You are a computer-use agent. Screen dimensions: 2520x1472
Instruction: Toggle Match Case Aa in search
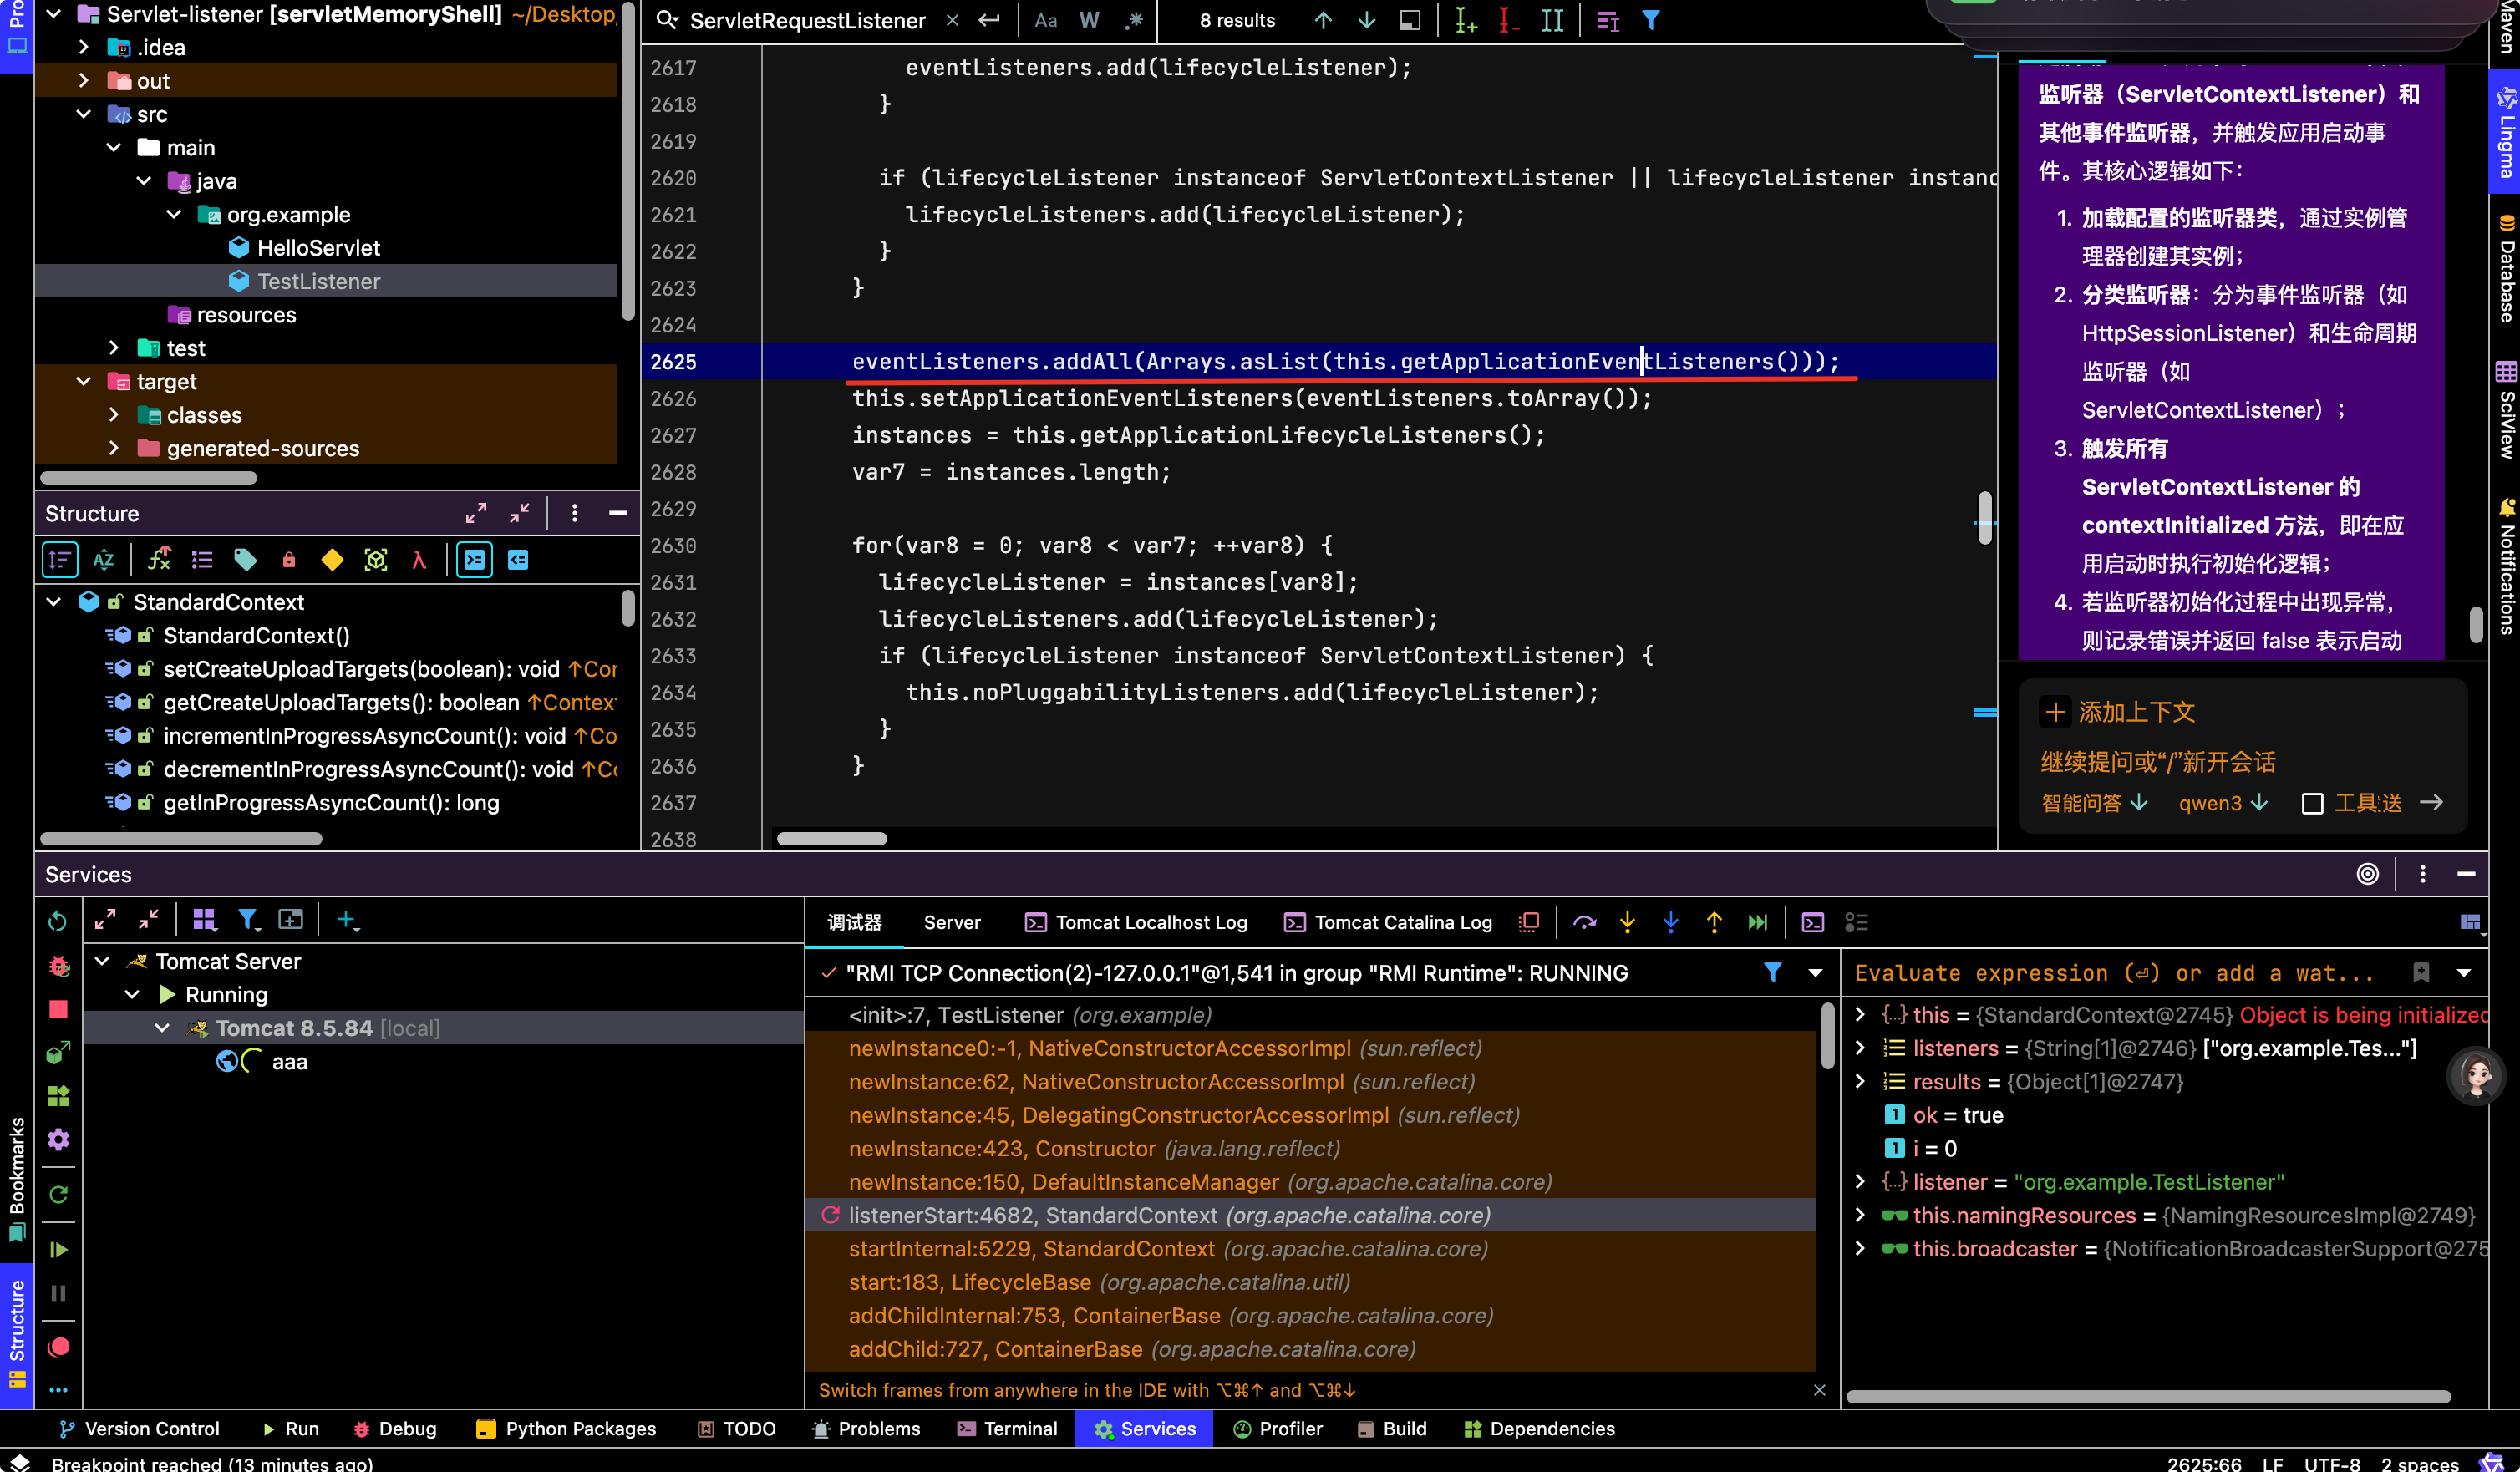click(x=1046, y=20)
